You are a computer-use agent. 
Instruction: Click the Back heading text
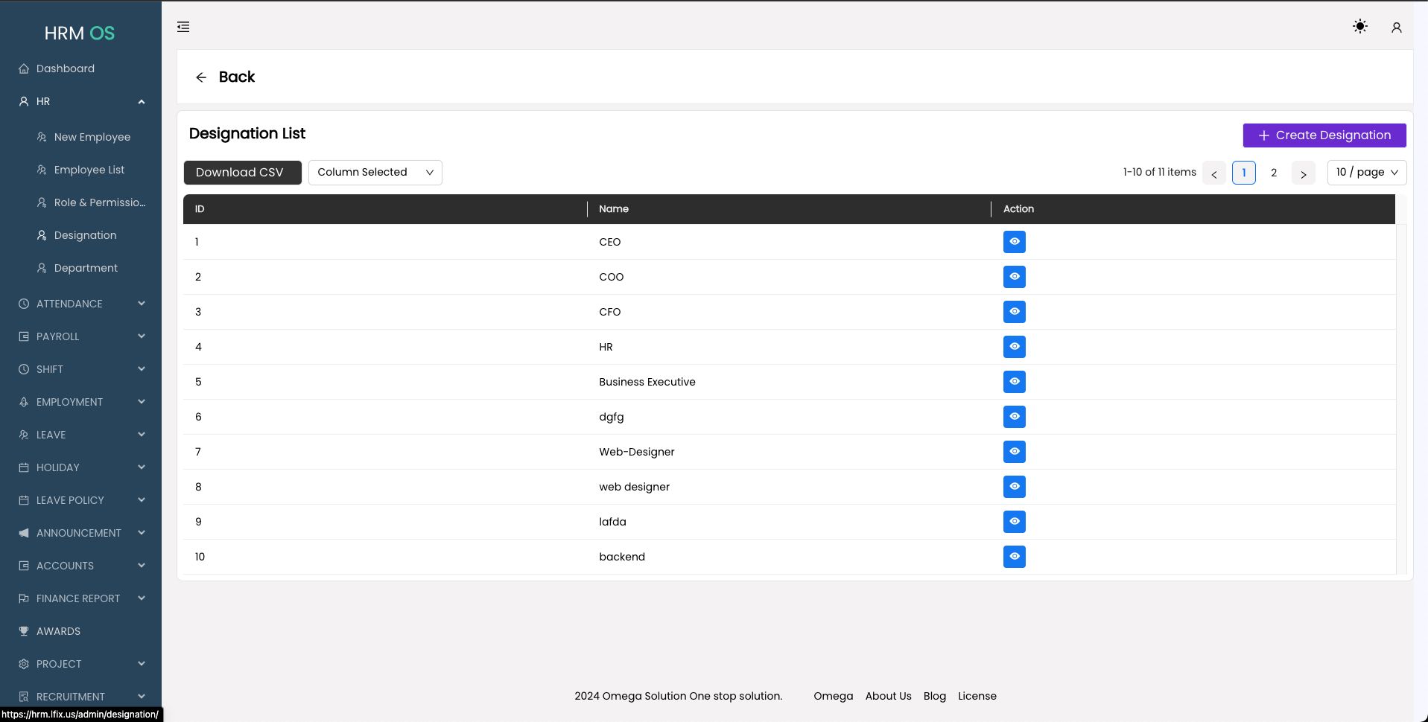click(x=237, y=77)
